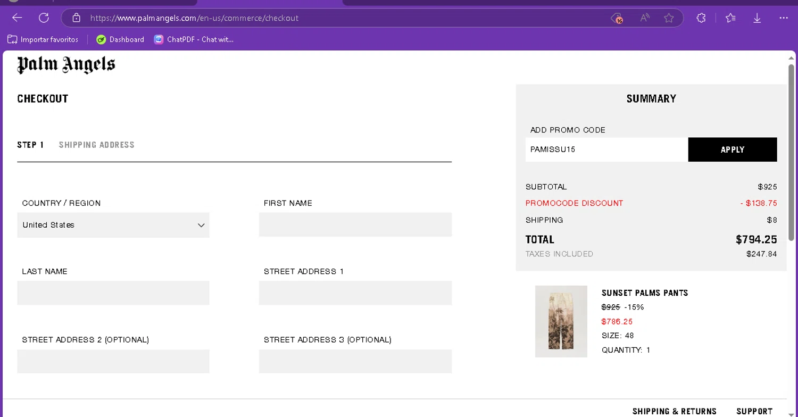Open the tracking prevention shield icon

[617, 18]
